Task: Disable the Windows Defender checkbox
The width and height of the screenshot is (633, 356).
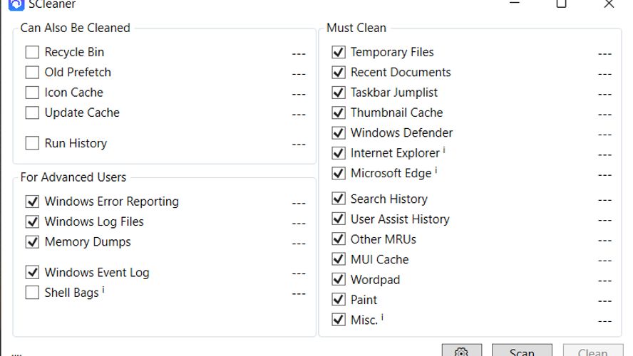Action: coord(339,132)
